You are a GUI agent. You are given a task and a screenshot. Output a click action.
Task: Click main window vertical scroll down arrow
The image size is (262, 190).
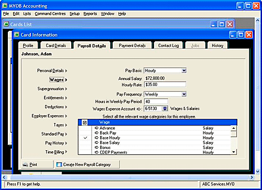click(257, 172)
